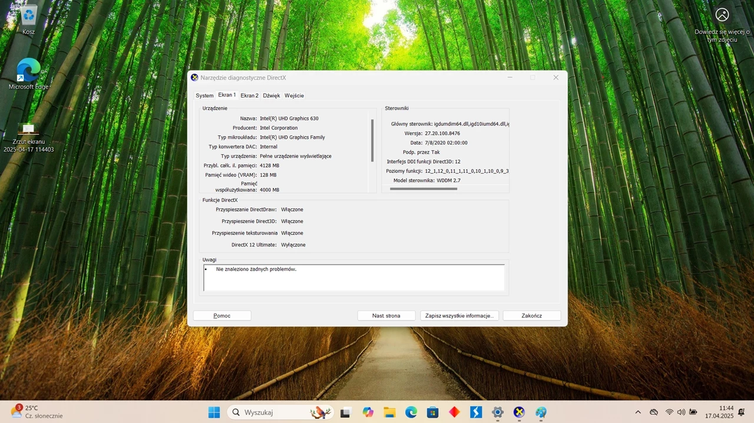The image size is (754, 423).
Task: Click the Przyspieszenie Direct3D Włączone value
Action: tap(292, 221)
